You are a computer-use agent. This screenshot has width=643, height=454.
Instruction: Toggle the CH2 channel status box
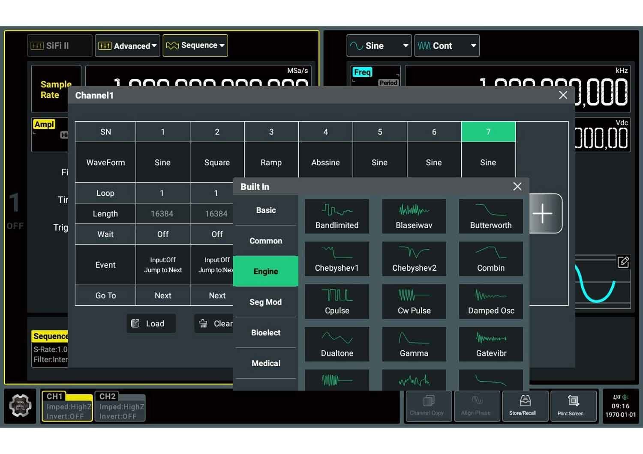[120, 406]
